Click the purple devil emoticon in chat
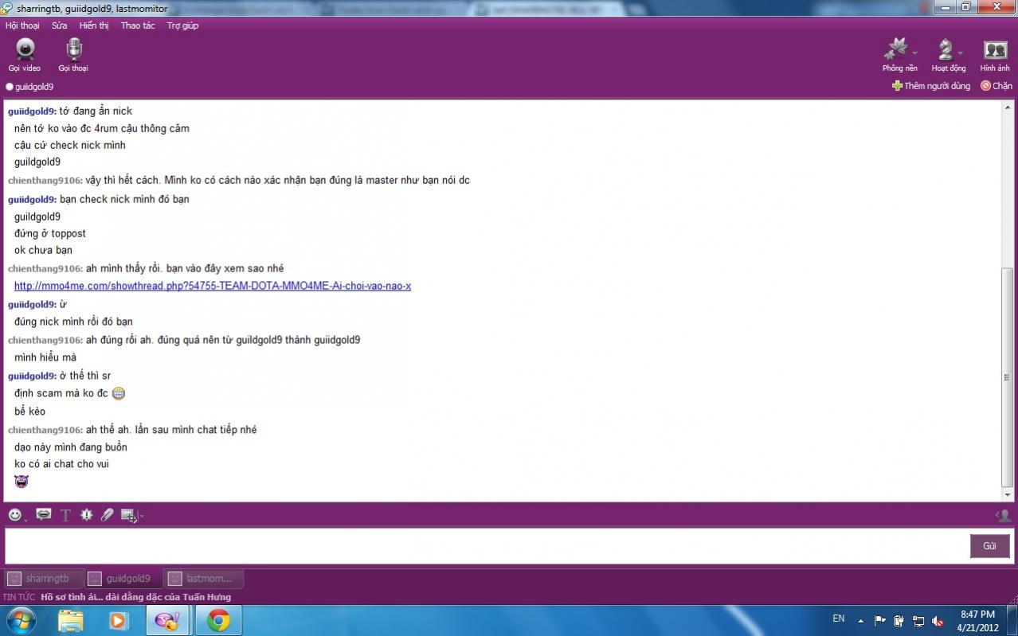The width and height of the screenshot is (1018, 636). (x=22, y=481)
